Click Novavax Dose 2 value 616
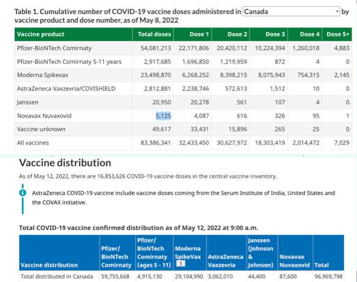The height and width of the screenshot is (282, 357). click(241, 116)
